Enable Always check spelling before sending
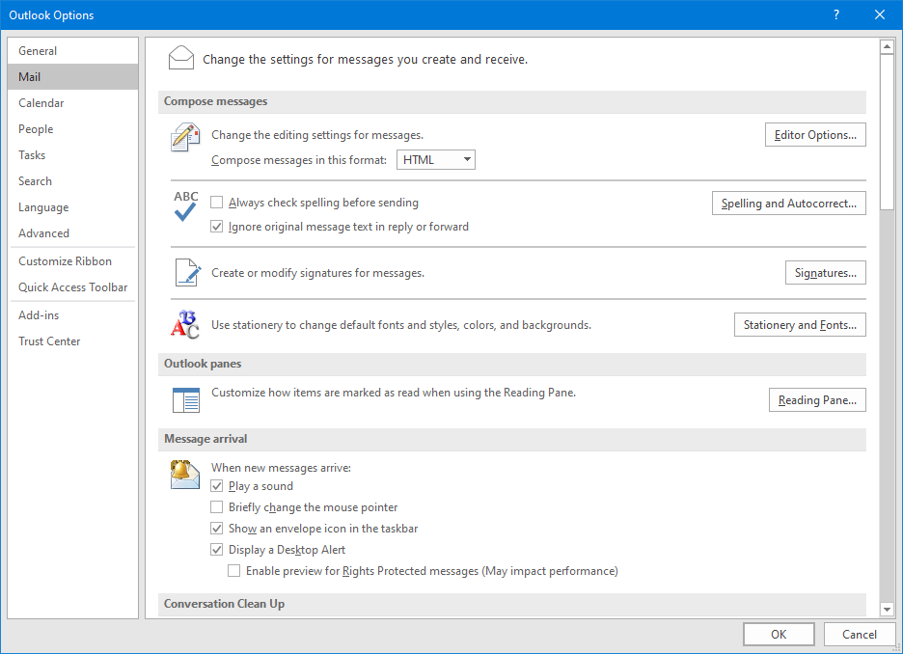This screenshot has height=654, width=903. point(217,203)
